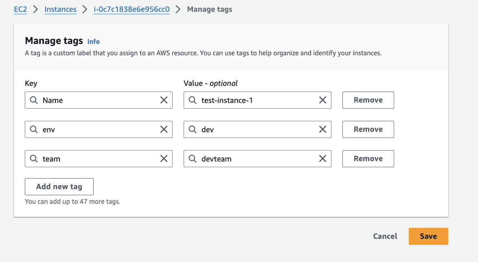Focus the dev value input field

click(257, 129)
